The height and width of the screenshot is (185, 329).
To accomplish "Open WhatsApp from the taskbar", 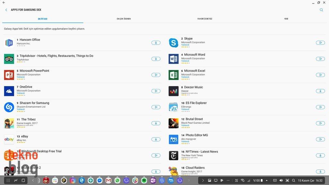I will (x=117, y=181).
